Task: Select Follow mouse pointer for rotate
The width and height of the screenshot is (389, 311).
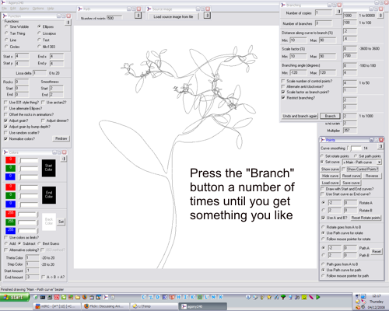Action: [x=346, y=239]
